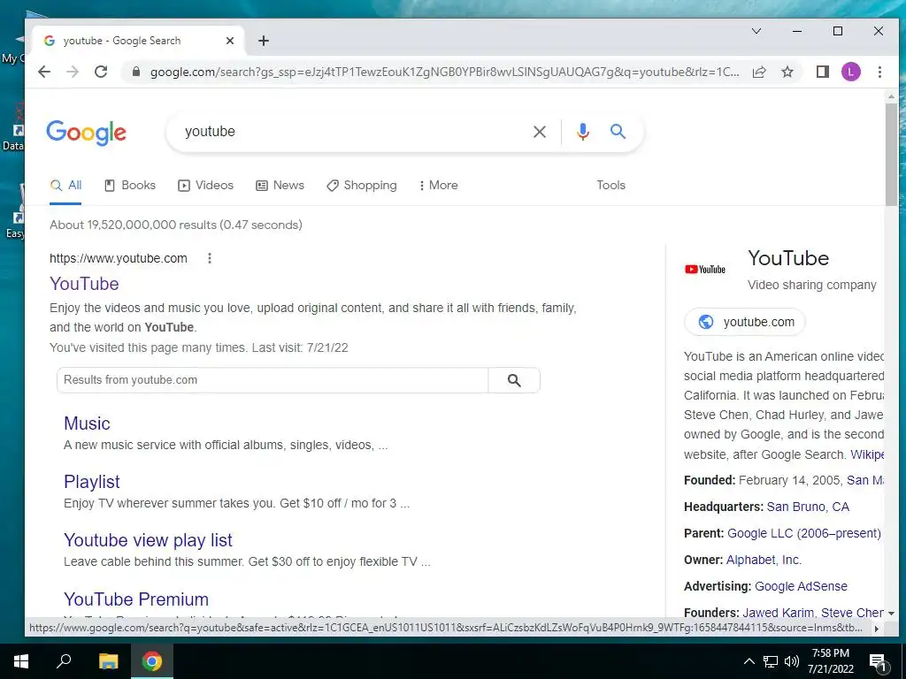Bookmark this tab with the star icon
Image resolution: width=906 pixels, height=679 pixels.
[787, 72]
